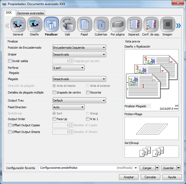The image size is (186, 184).
Task: Click the Cancelar button
Action: pos(150,177)
